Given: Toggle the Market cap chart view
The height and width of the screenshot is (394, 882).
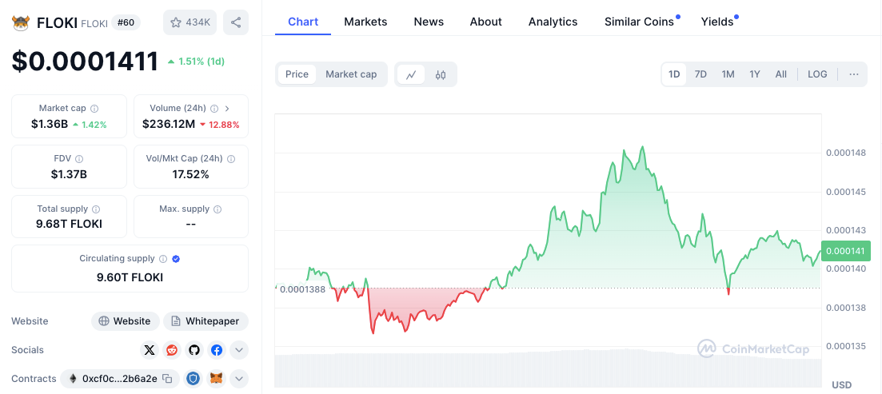Looking at the screenshot, I should point(351,74).
